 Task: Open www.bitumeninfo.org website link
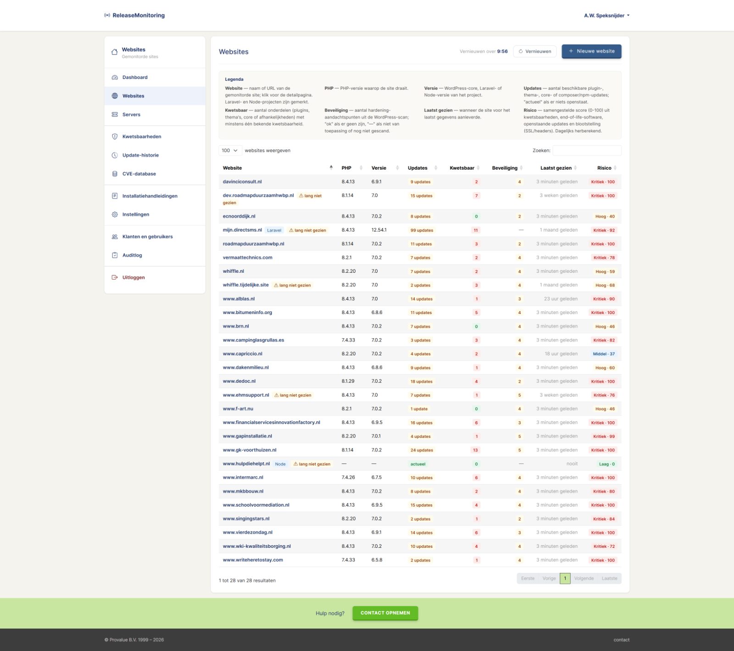point(247,313)
